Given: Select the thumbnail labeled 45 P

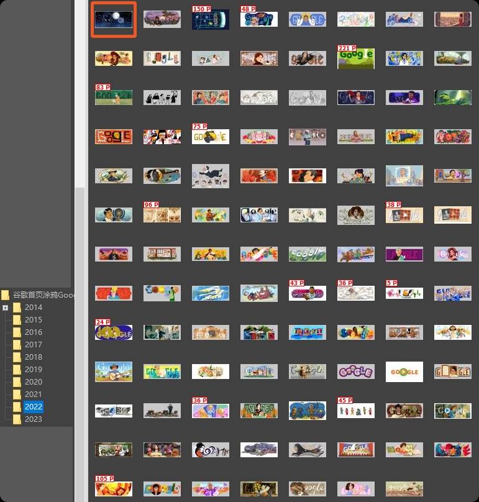Looking at the screenshot, I should click(356, 410).
